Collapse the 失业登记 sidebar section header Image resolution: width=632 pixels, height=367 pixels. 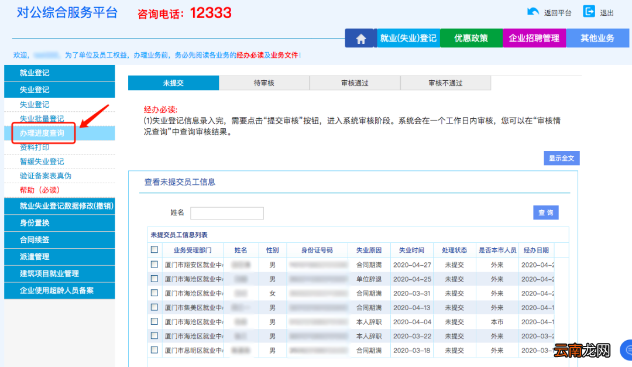coord(60,90)
